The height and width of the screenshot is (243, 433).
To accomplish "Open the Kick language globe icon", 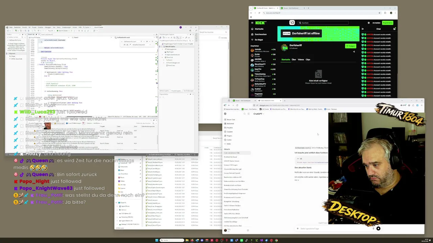I will 369,23.
